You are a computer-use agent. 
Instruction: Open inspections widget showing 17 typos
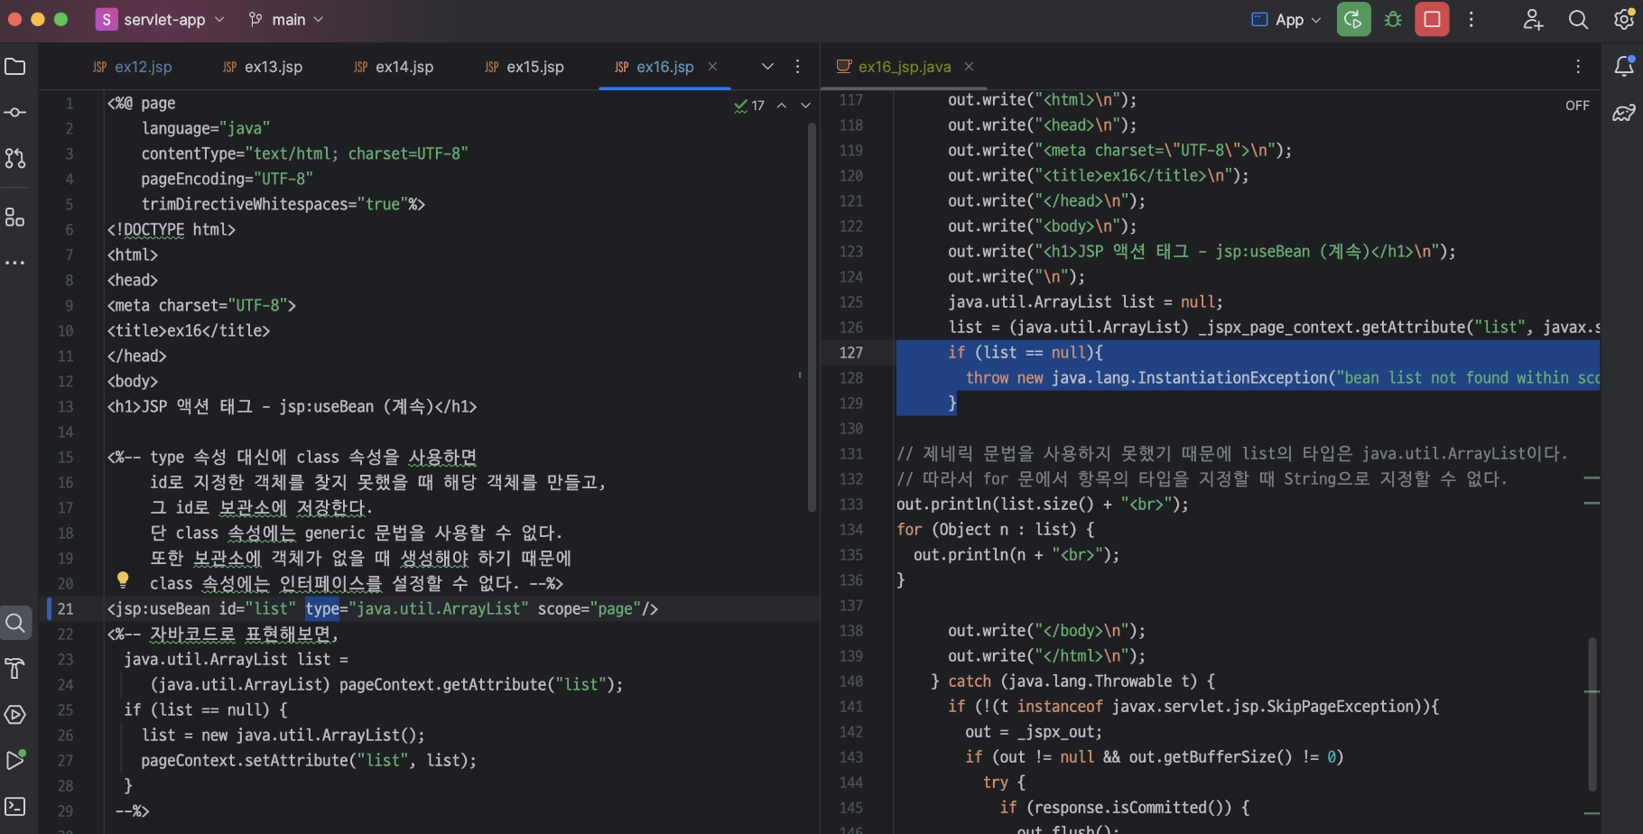tap(749, 106)
